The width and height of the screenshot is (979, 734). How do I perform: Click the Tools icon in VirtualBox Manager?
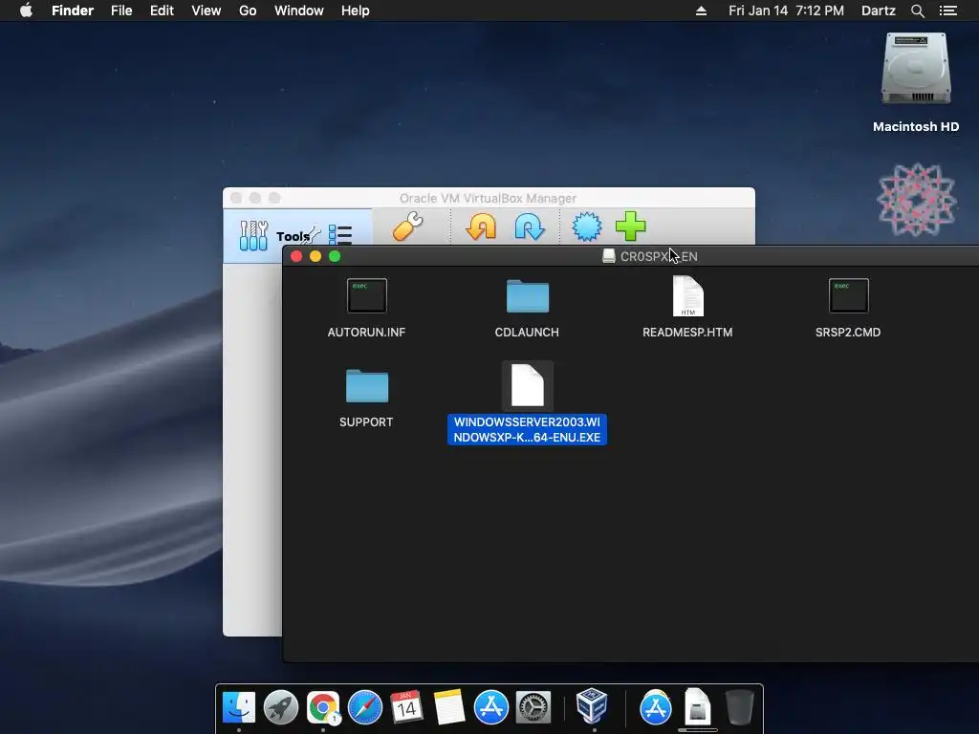click(253, 235)
